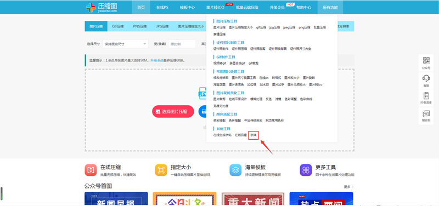Click the 更多 link beside 公众号首图

click(349, 187)
